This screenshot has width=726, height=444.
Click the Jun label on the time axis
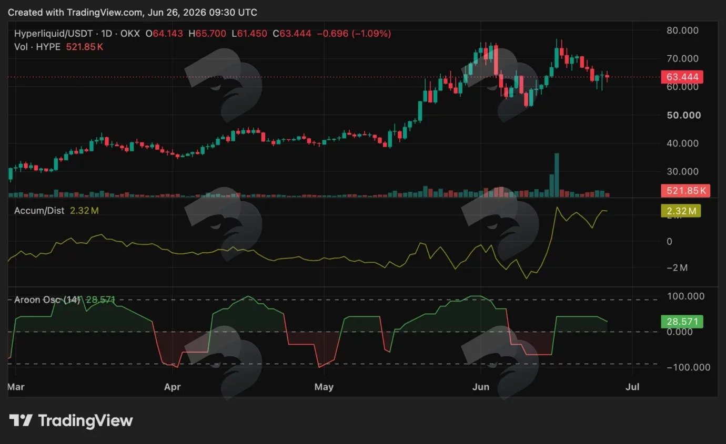481,387
